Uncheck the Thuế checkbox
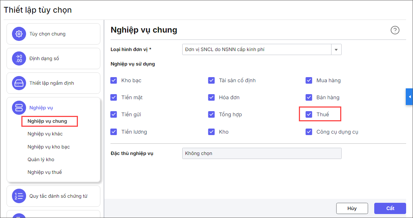 point(309,114)
